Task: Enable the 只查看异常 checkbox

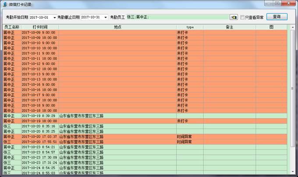Action: (242, 17)
